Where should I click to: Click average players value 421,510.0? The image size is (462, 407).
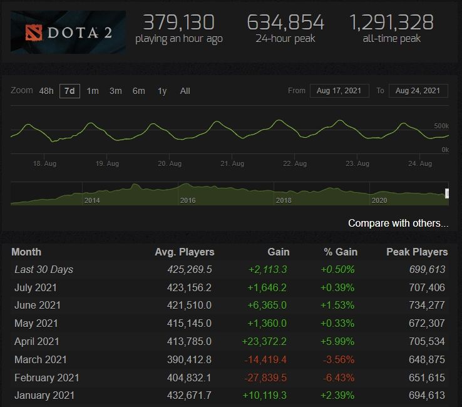pos(189,305)
